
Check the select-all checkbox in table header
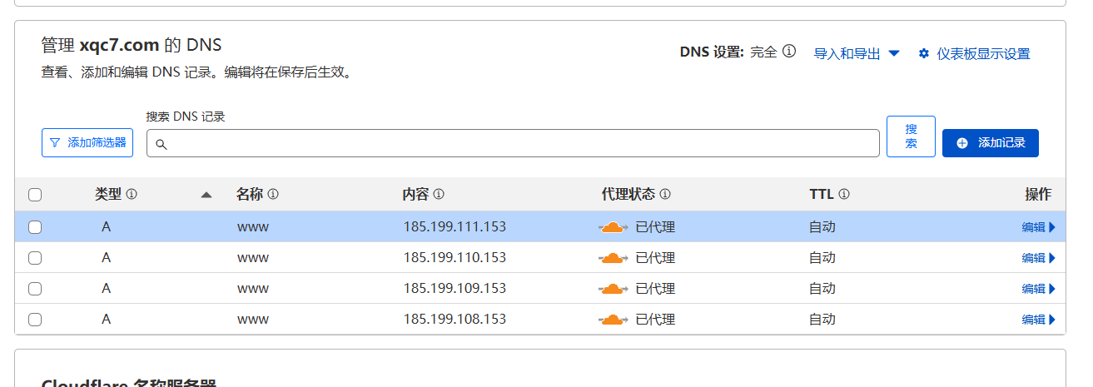(35, 195)
